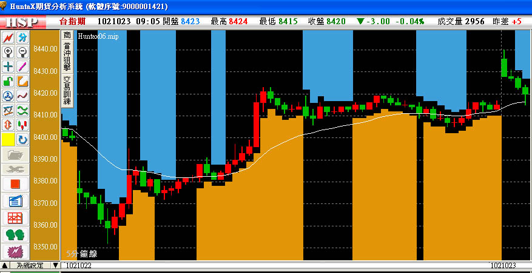Toggle the green padlock icon
The height and width of the screenshot is (273, 532).
coord(8,81)
